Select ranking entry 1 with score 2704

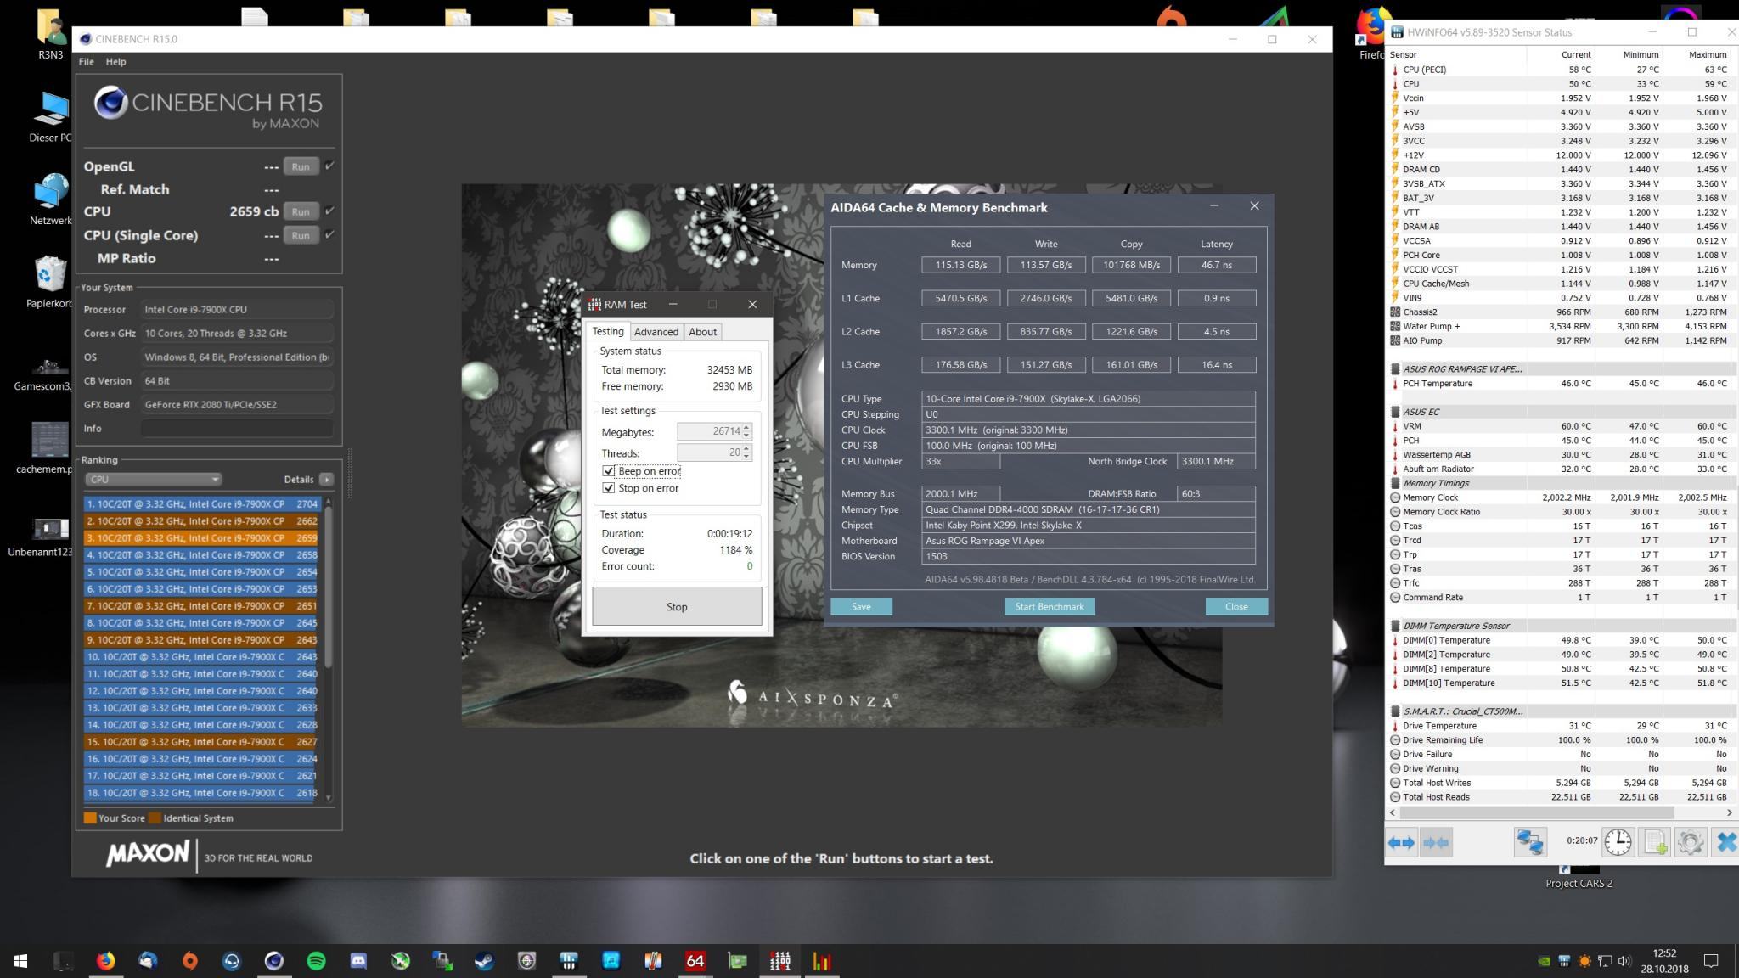tap(202, 504)
